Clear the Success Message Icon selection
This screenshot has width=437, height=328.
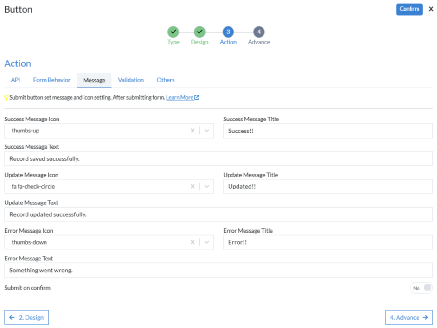[x=193, y=131]
